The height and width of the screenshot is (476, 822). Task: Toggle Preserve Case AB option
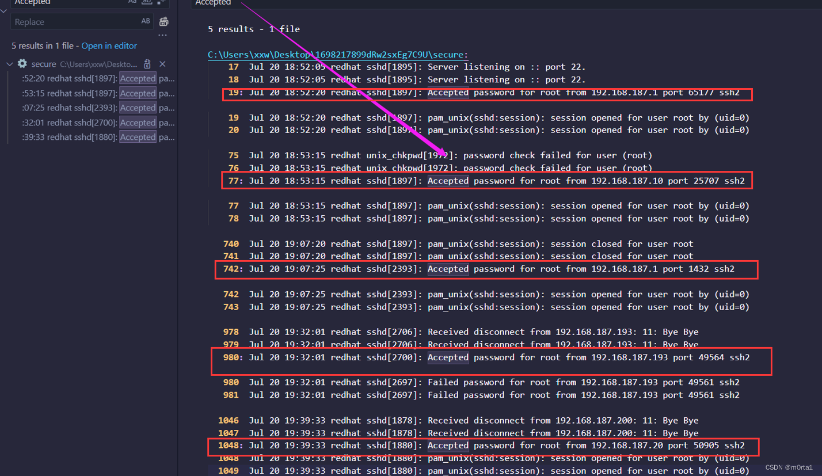[x=146, y=21]
